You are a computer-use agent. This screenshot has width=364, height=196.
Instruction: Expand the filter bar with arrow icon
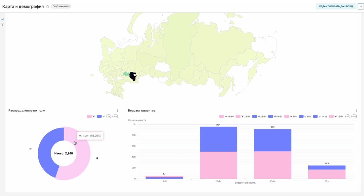coord(2,19)
